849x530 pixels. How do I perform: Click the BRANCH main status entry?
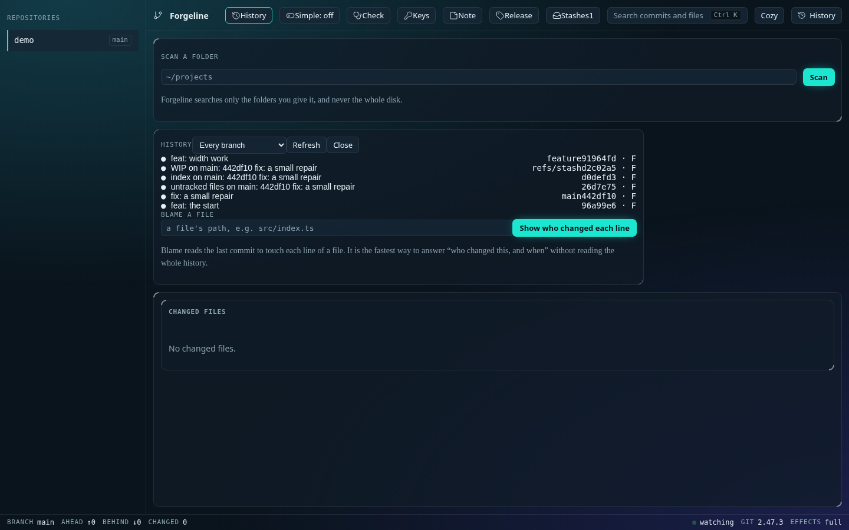(31, 522)
